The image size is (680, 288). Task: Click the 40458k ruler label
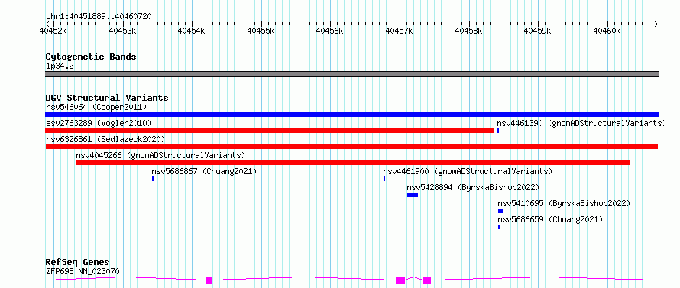[469, 31]
